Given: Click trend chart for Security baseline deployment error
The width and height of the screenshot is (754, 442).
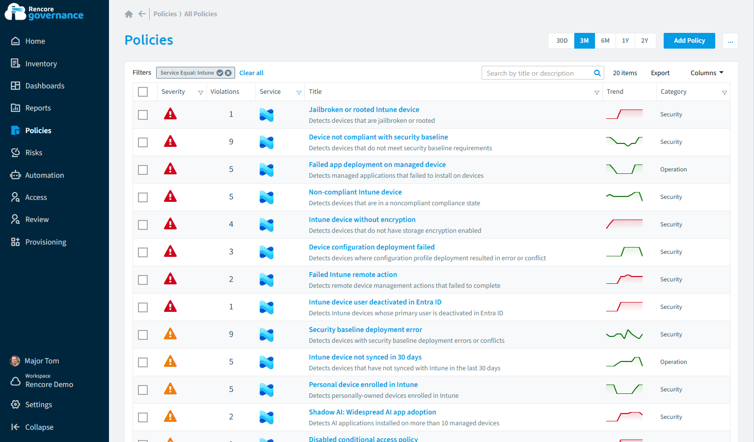Looking at the screenshot, I should pyautogui.click(x=624, y=334).
